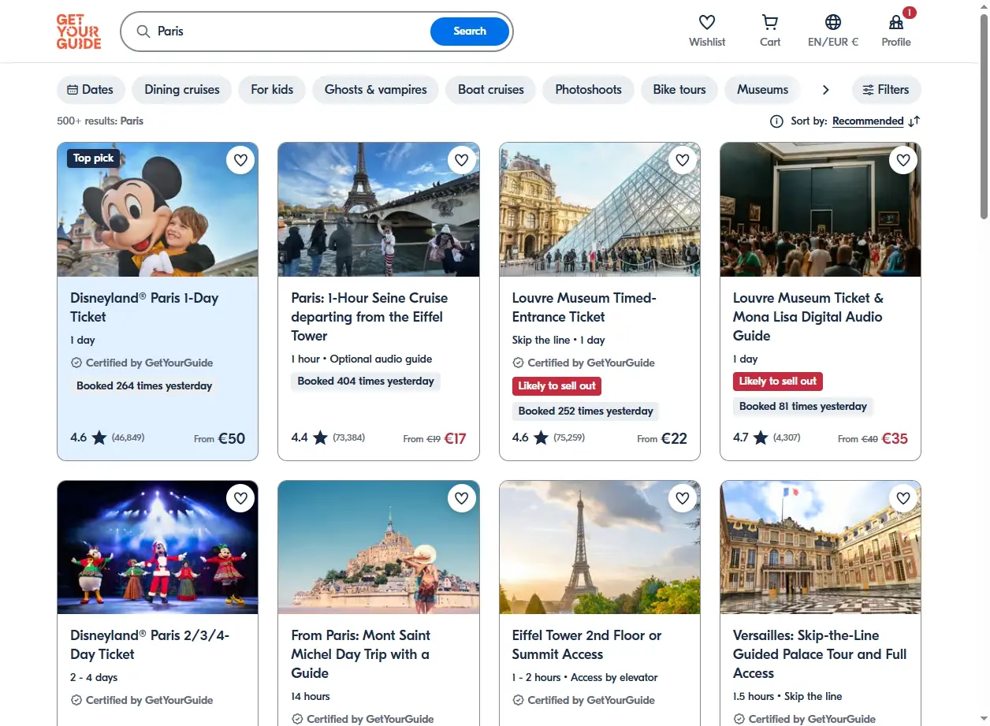The width and height of the screenshot is (990, 726).
Task: Open From Paris: Mont Saint Michel Day Trip title
Action: point(360,654)
